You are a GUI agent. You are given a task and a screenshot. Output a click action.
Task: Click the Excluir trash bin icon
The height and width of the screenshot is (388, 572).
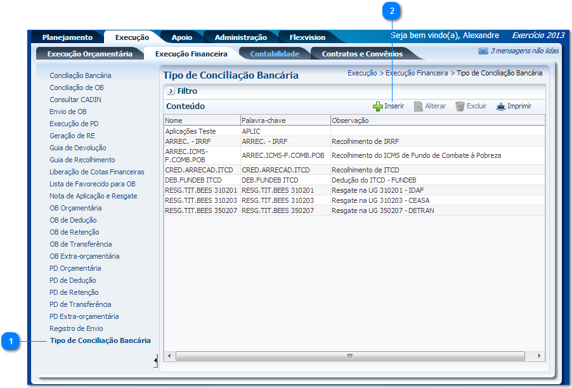[460, 107]
